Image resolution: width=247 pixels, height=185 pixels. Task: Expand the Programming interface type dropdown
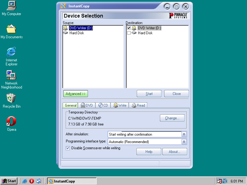click(x=184, y=142)
